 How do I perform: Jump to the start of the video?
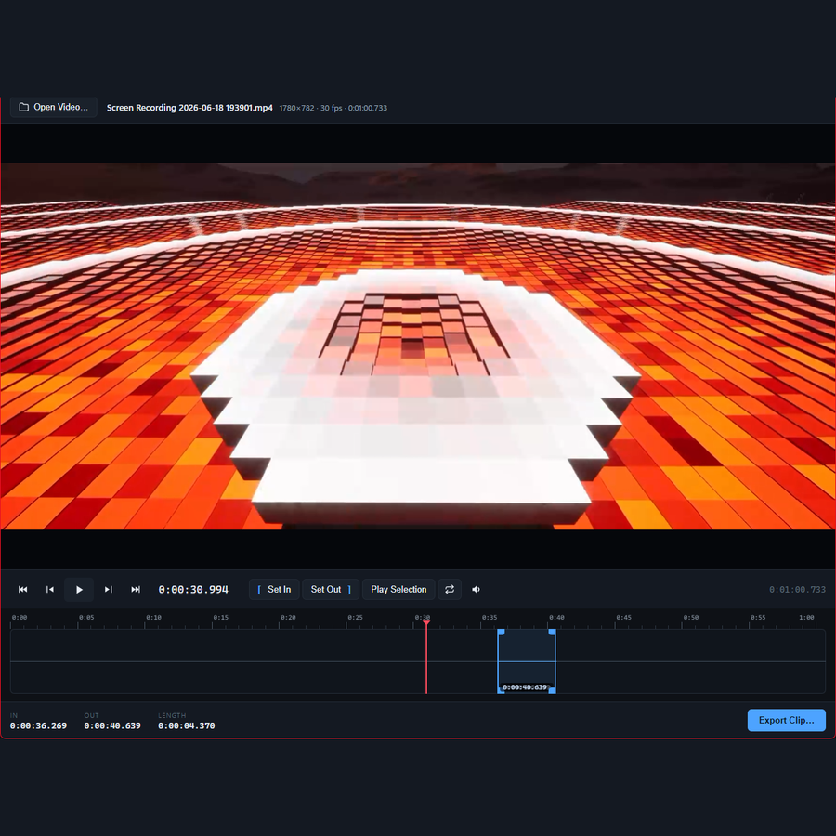click(x=23, y=589)
